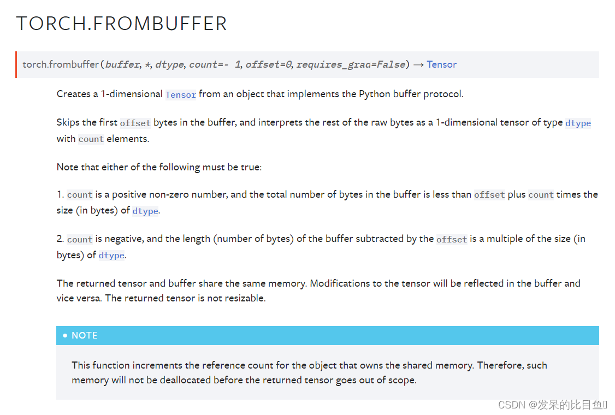
Task: Click the blue NOTE header bar
Action: click(x=328, y=335)
